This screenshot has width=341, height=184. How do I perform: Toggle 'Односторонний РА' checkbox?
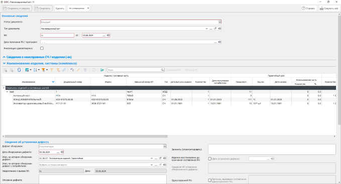(x=210, y=180)
